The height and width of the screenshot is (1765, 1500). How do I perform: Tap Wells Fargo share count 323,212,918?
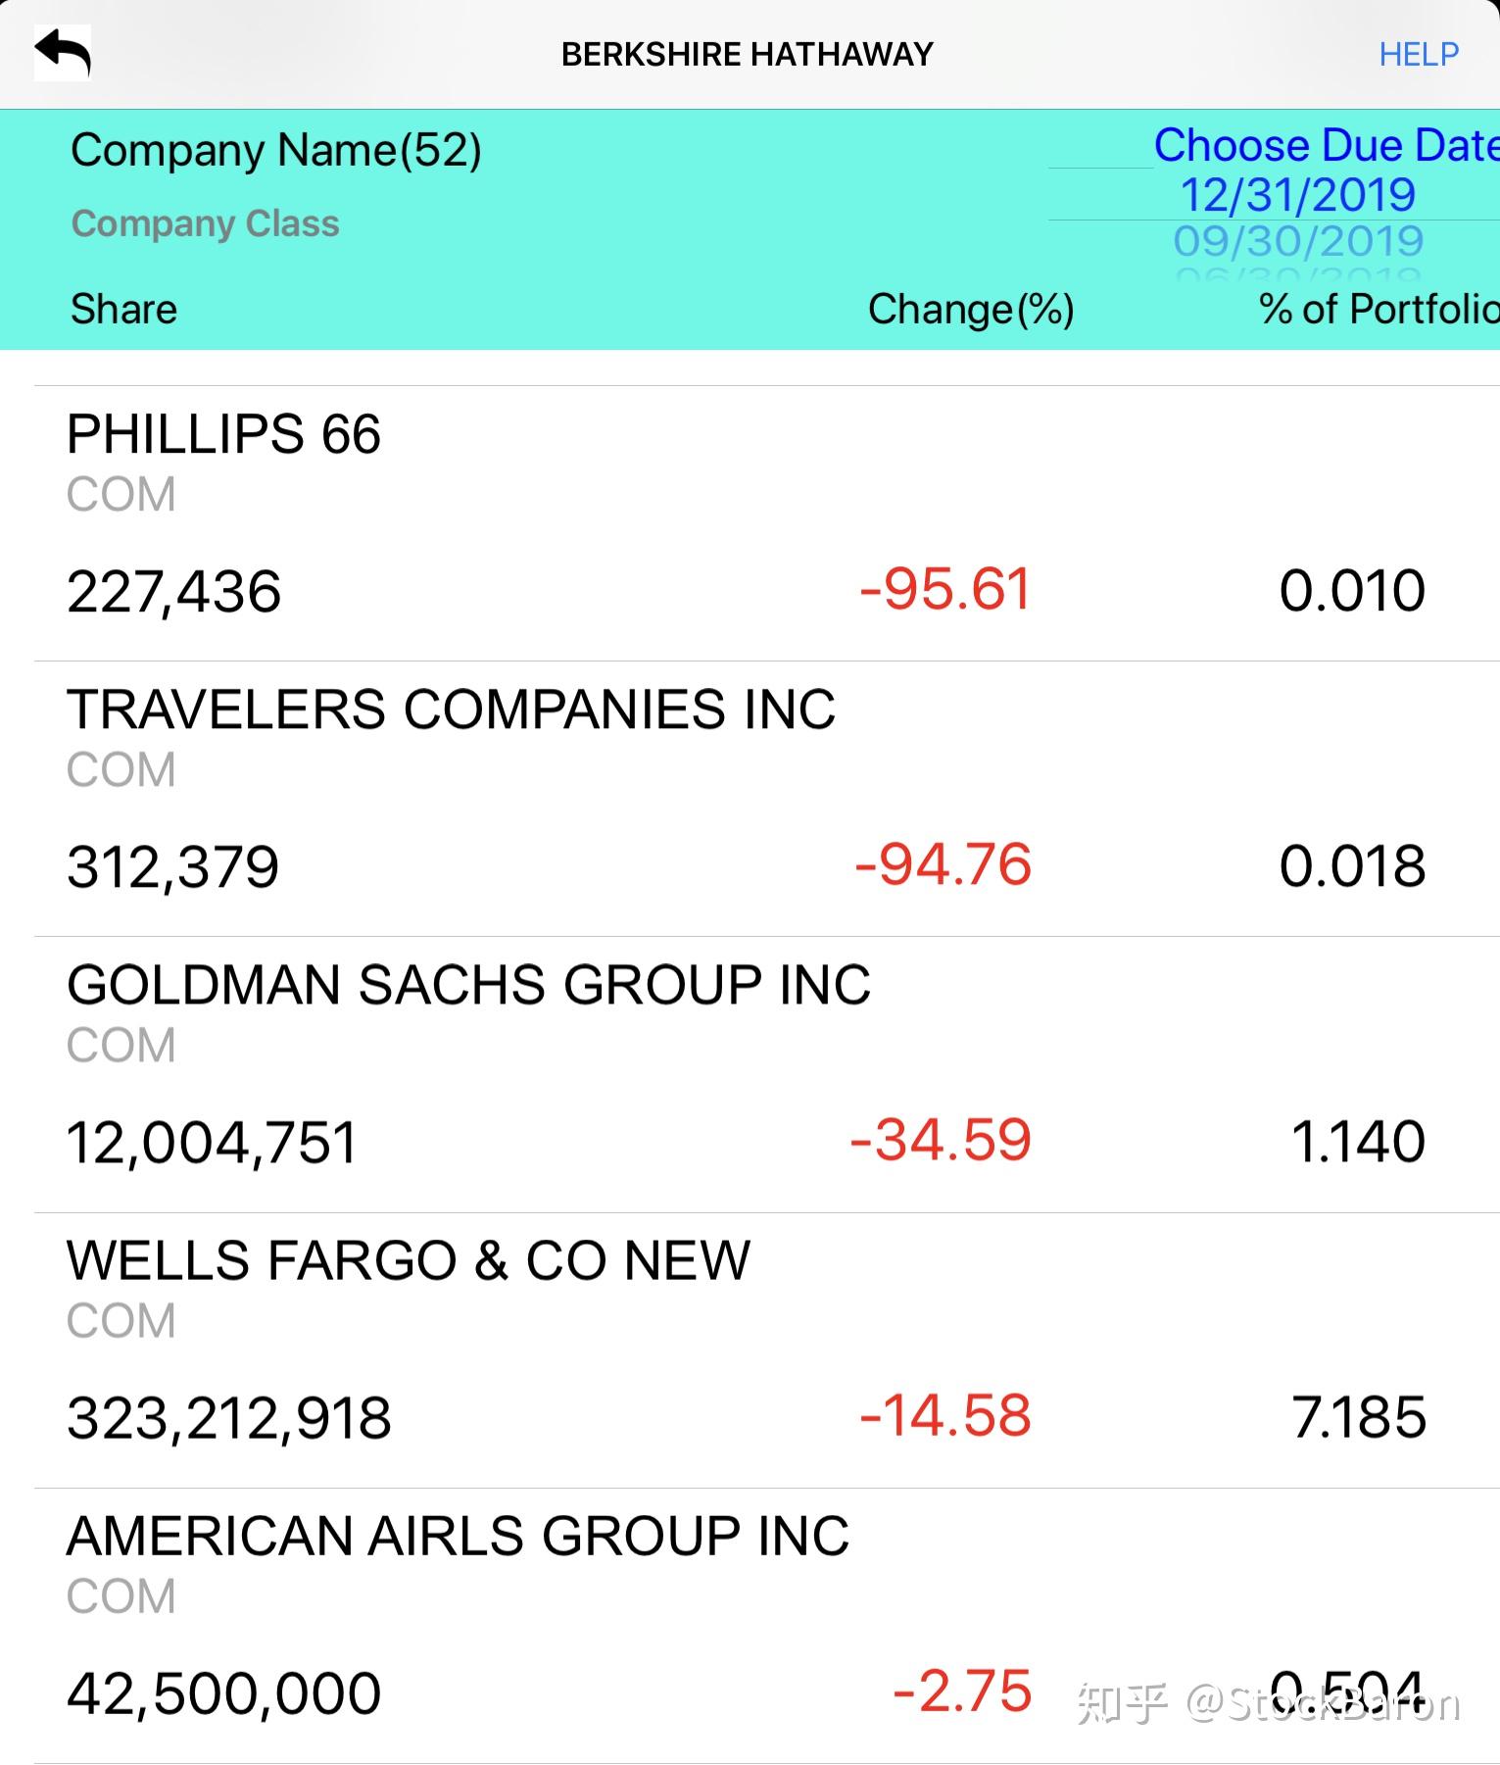point(229,1418)
